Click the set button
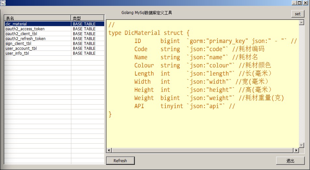This screenshot has height=170, width=310. (x=298, y=14)
